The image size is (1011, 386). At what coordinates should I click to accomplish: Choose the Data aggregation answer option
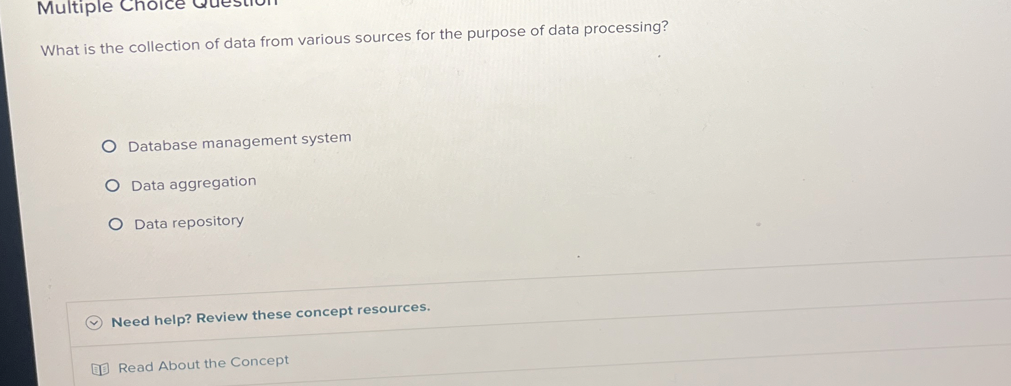pyautogui.click(x=113, y=185)
